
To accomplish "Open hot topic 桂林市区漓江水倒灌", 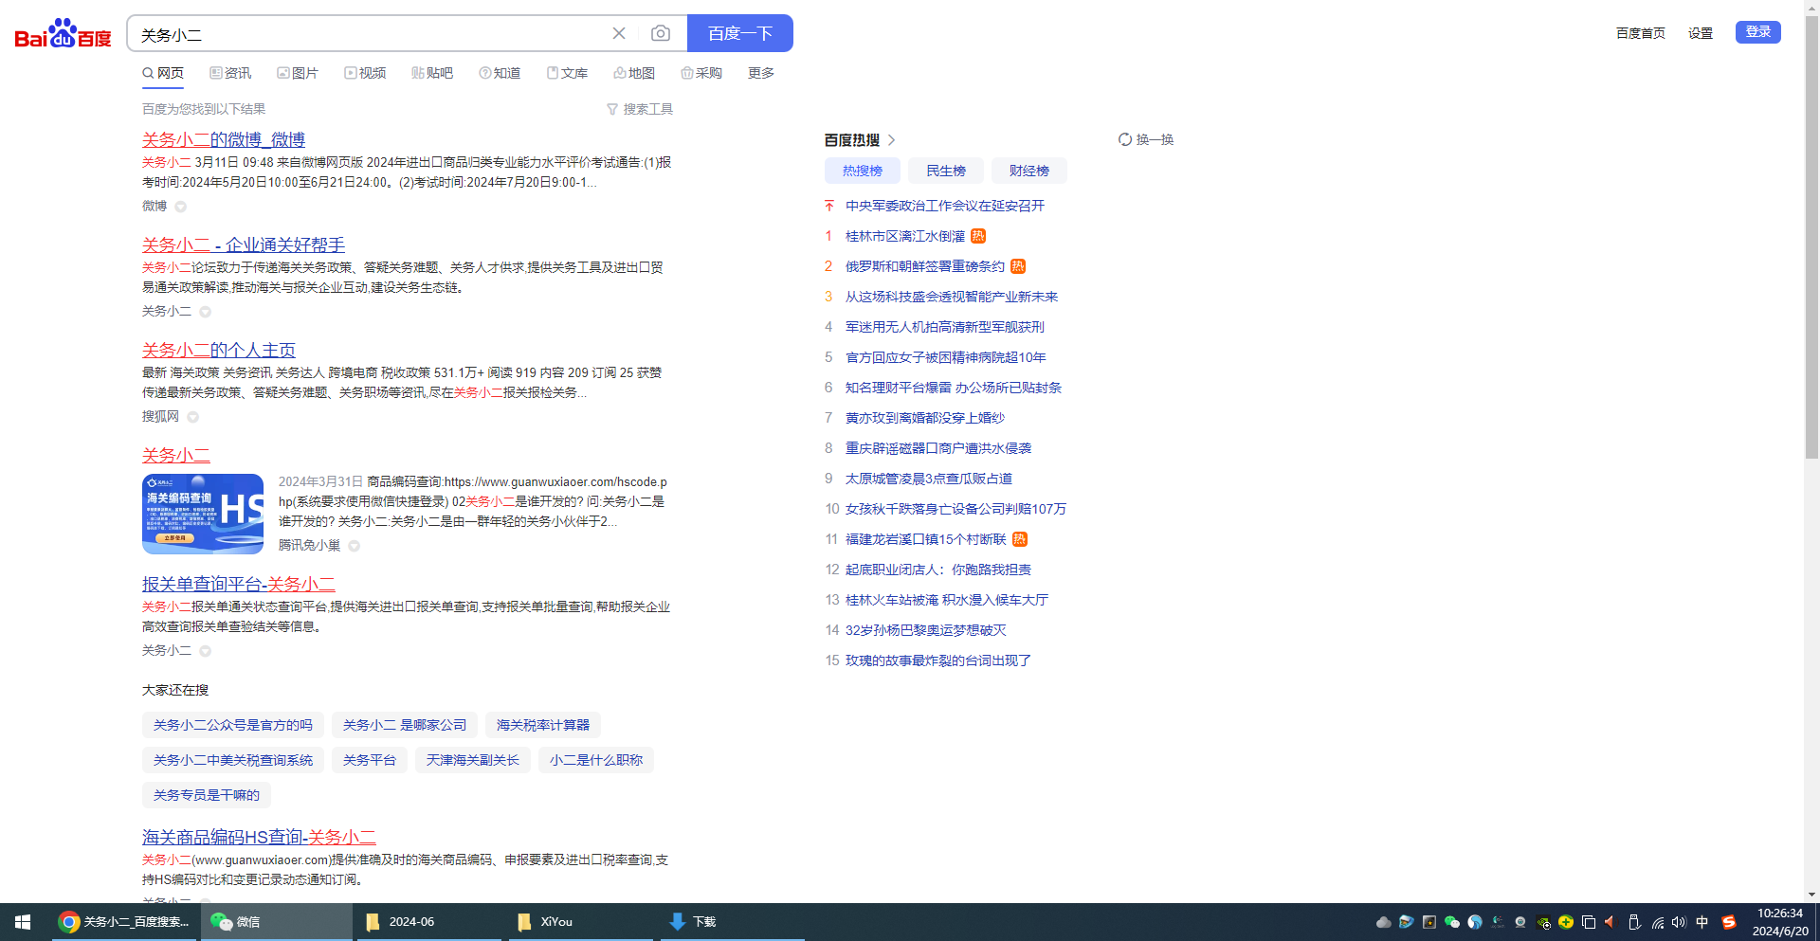I will 905,236.
